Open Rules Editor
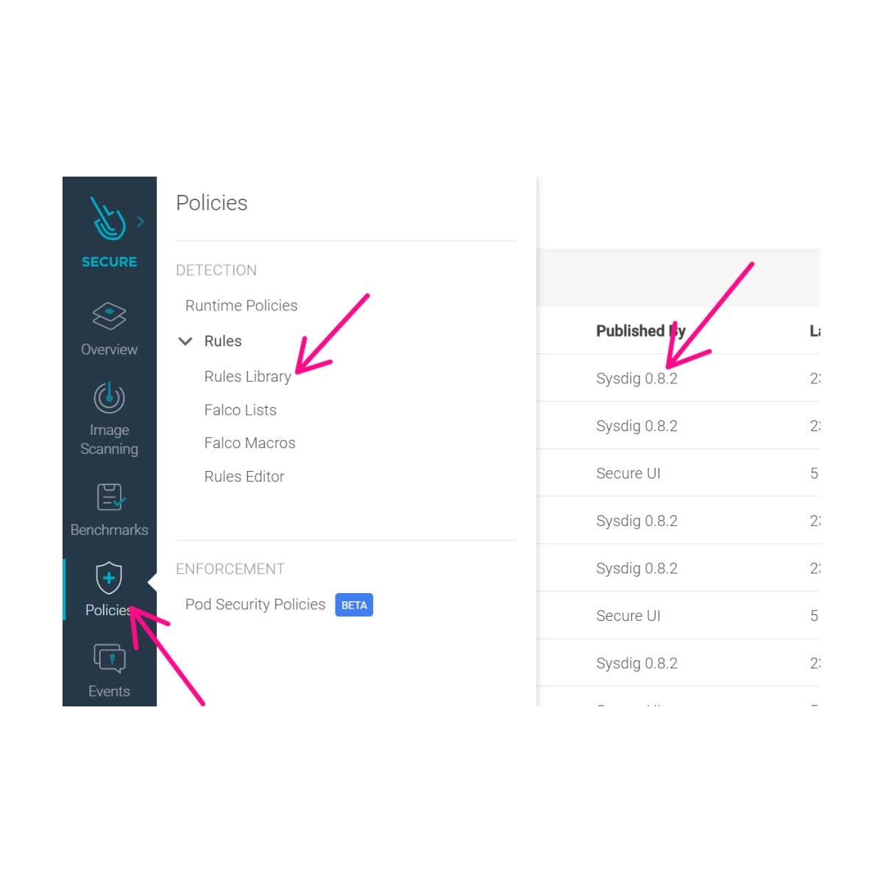Image resolution: width=883 pixels, height=883 pixels. [244, 476]
